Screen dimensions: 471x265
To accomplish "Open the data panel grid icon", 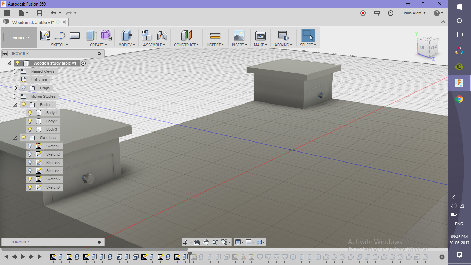I will pos(7,13).
